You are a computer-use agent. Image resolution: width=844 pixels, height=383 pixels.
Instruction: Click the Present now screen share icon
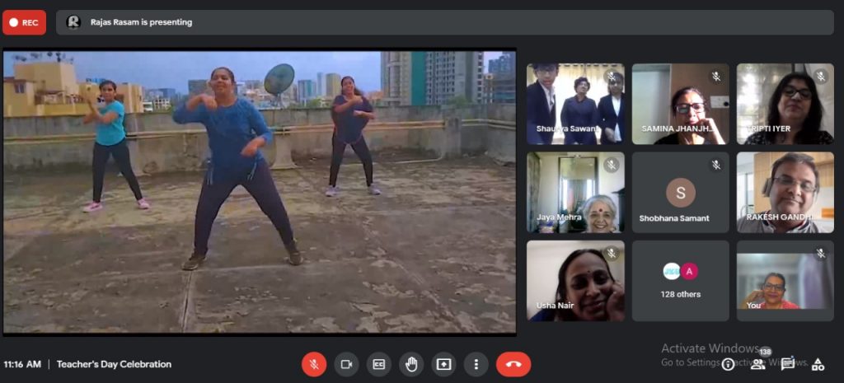pyautogui.click(x=443, y=364)
